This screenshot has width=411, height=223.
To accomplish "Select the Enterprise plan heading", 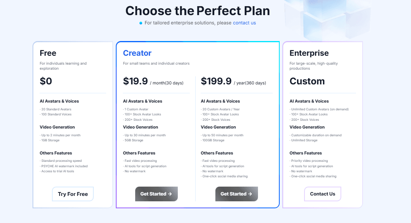I will tap(309, 53).
